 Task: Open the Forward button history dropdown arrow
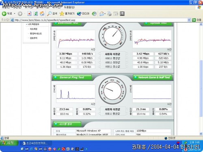pyautogui.click(x=24, y=14)
